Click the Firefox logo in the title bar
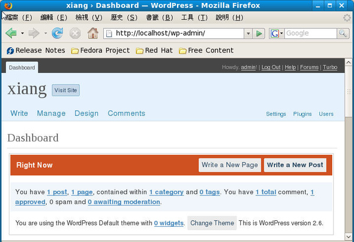The width and height of the screenshot is (354, 242). [x=8, y=5]
